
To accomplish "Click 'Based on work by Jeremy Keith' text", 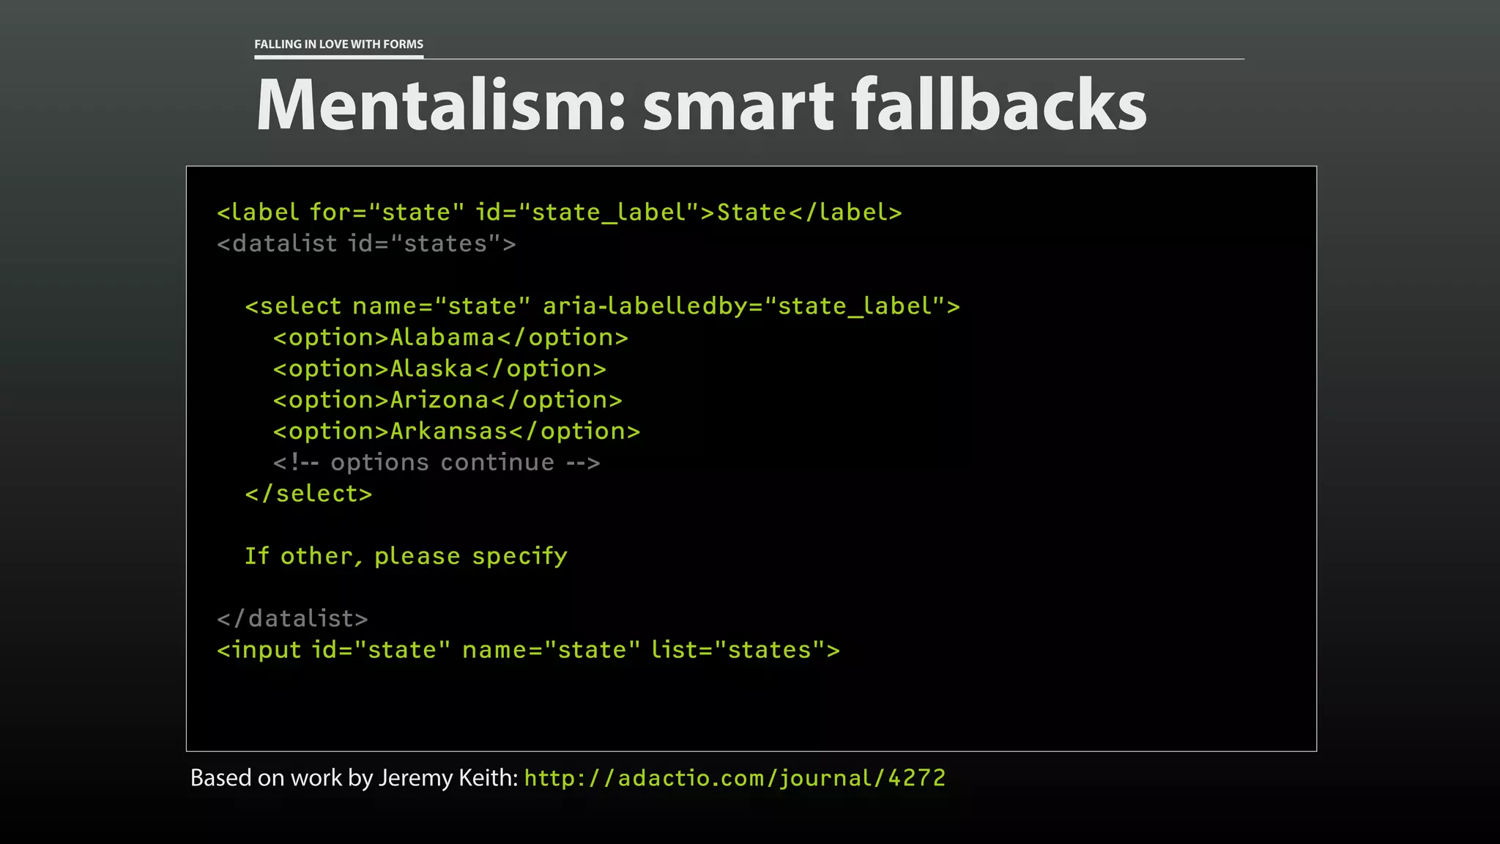I will coord(354,778).
